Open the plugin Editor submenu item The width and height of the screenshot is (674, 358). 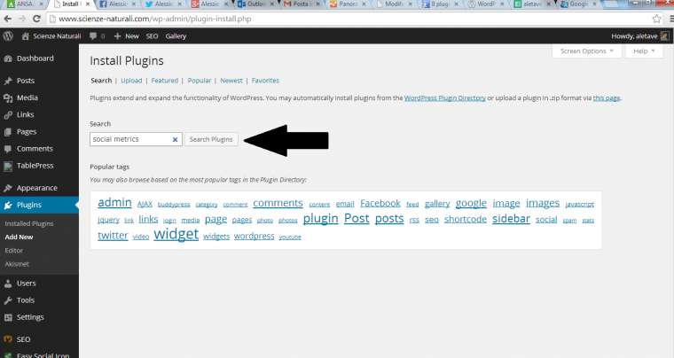point(14,250)
